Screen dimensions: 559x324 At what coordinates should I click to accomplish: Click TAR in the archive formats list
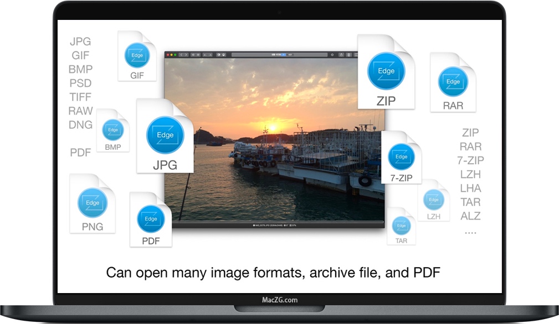(470, 202)
